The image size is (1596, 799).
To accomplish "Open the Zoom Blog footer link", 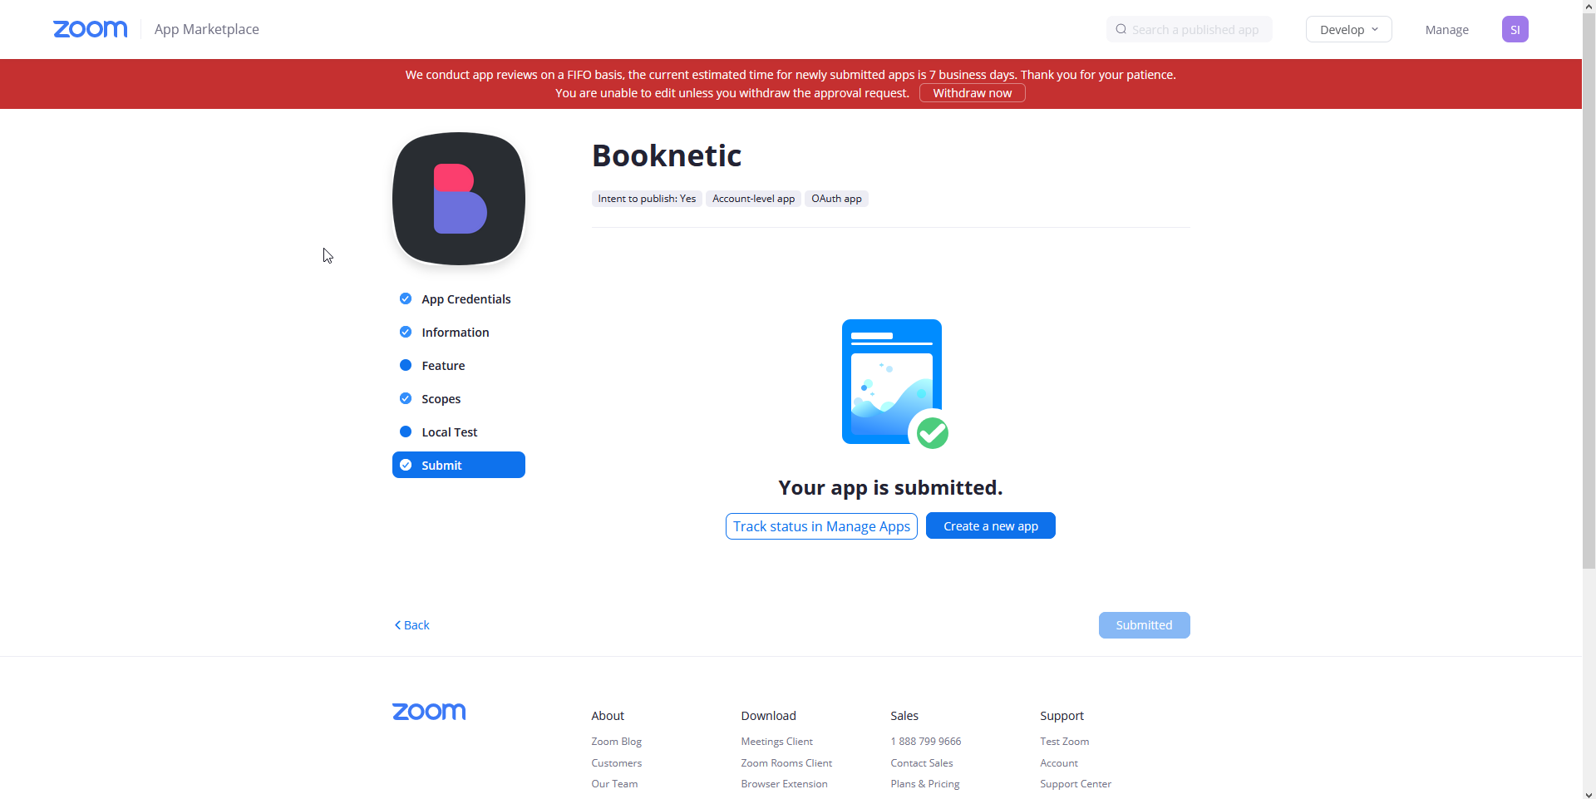I will point(616,742).
